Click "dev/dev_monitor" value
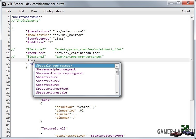Image resolution: width=196 pixels, height=139 pixels. coord(68,35)
